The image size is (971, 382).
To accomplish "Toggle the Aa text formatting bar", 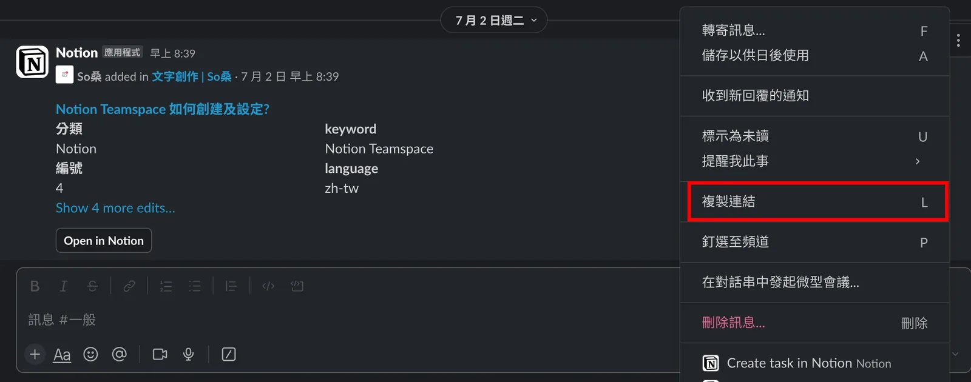I will click(62, 354).
